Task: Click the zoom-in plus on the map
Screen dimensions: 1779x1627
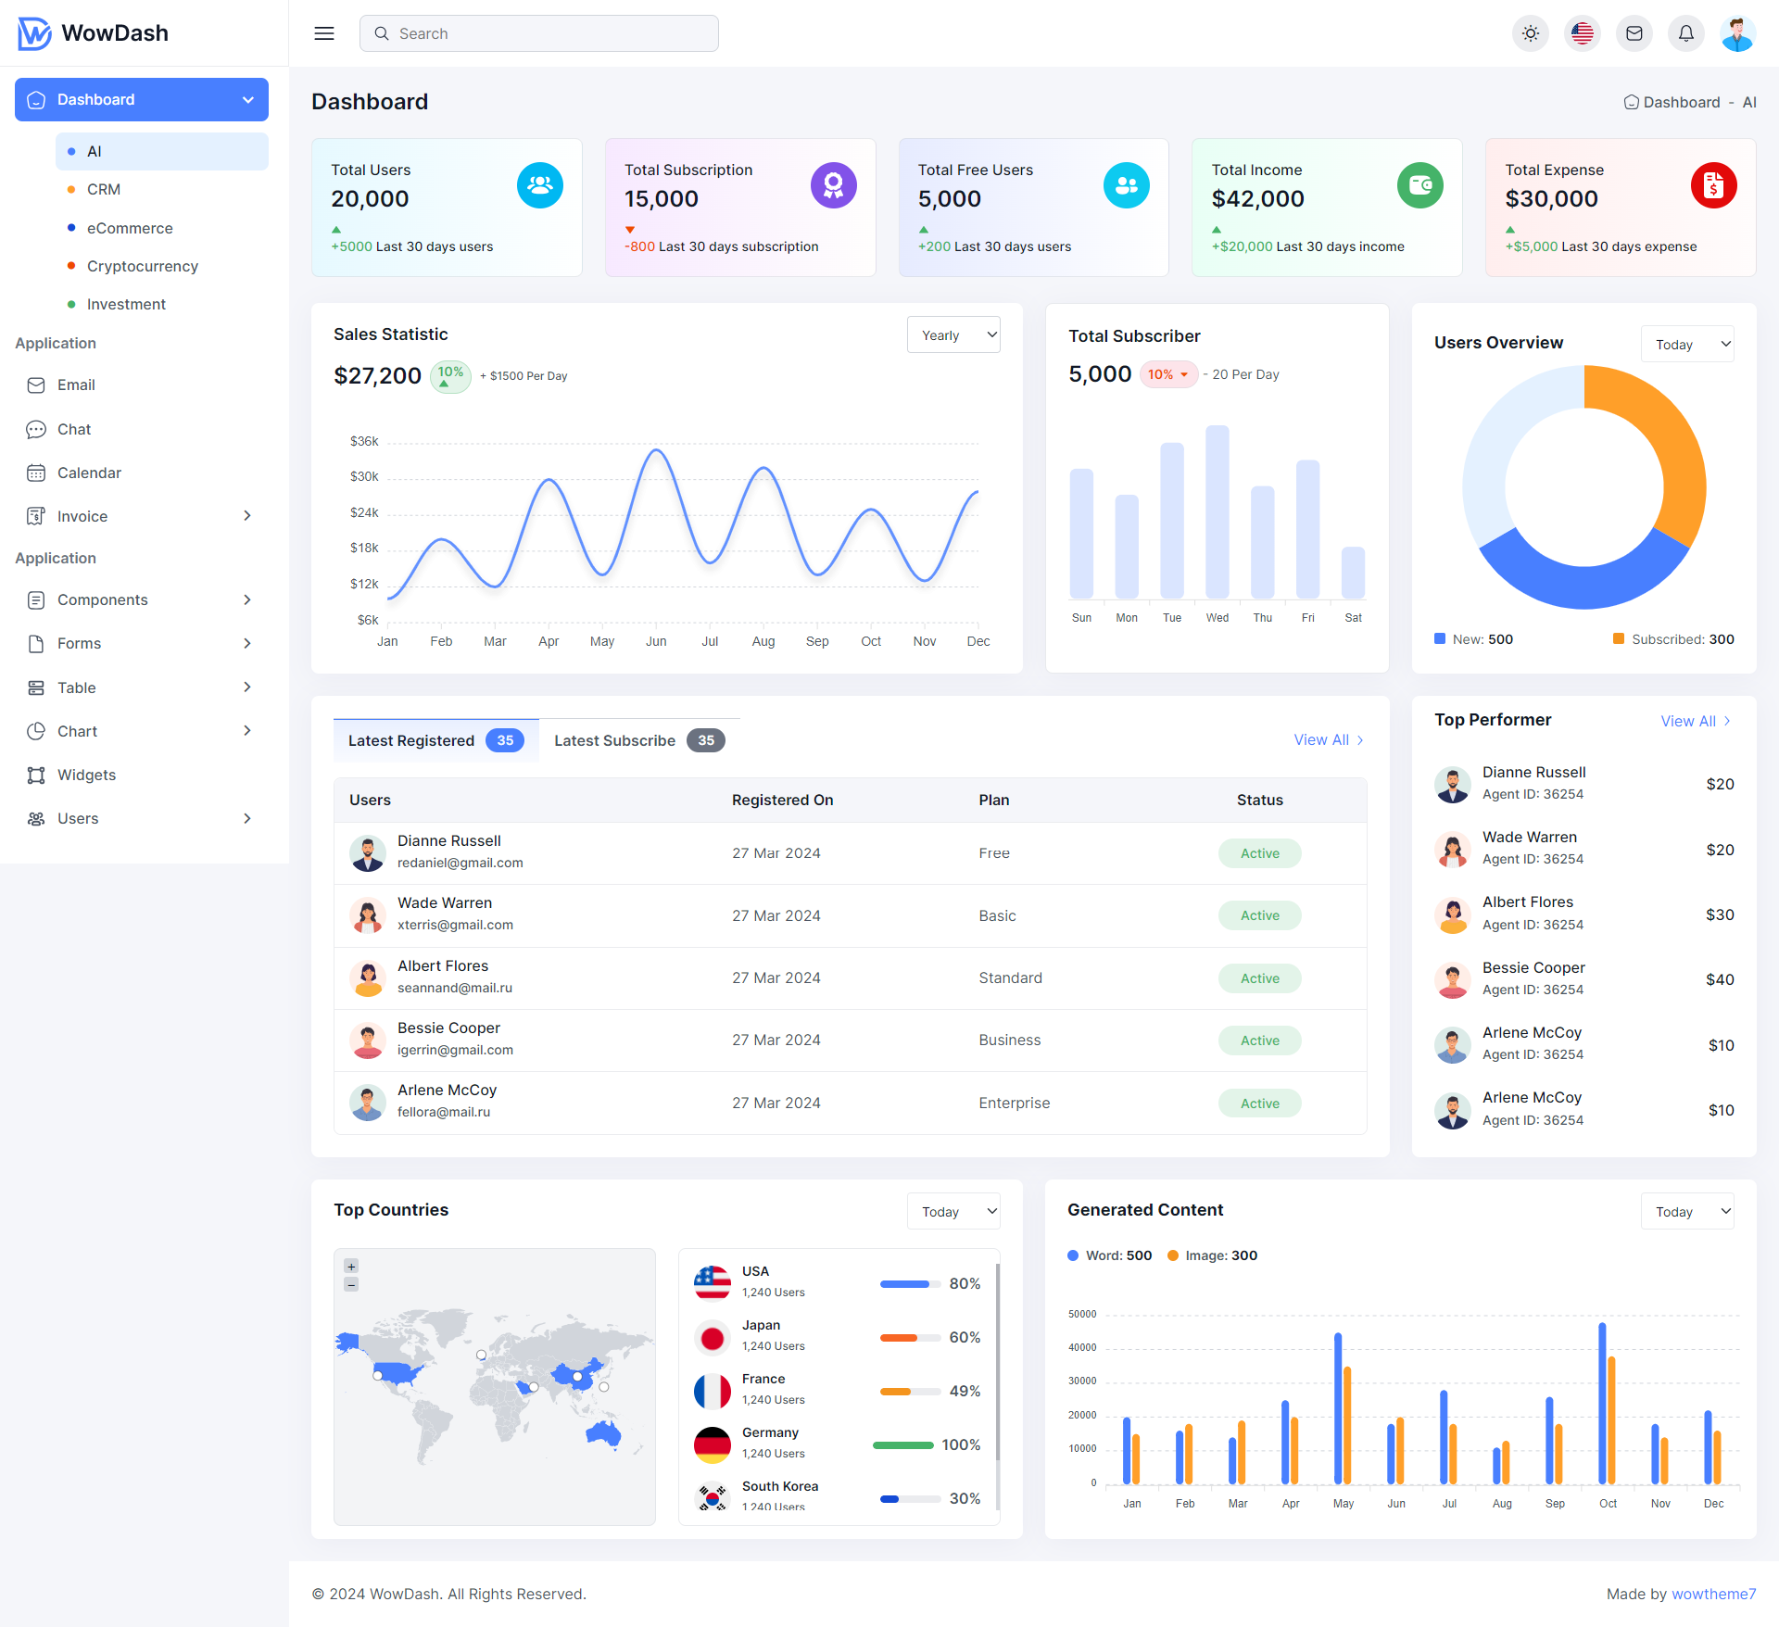Action: [351, 1266]
